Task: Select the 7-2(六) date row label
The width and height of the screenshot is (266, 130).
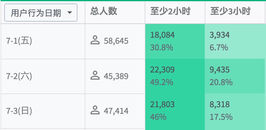Action: pyautogui.click(x=19, y=76)
